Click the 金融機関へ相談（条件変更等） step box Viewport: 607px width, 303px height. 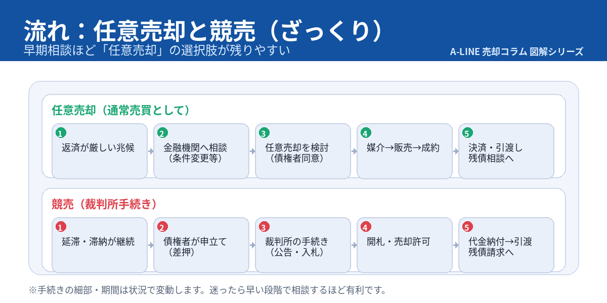(x=201, y=151)
